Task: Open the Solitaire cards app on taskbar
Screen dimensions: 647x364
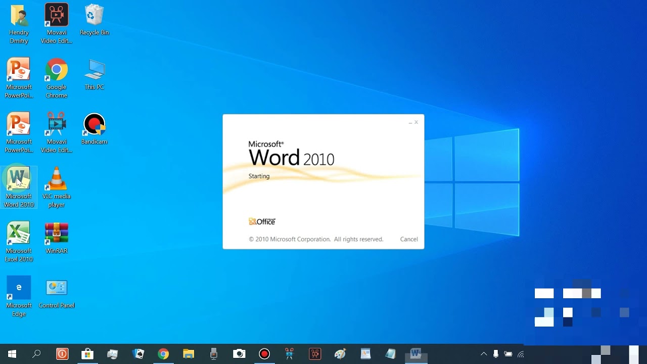Action: pos(138,354)
